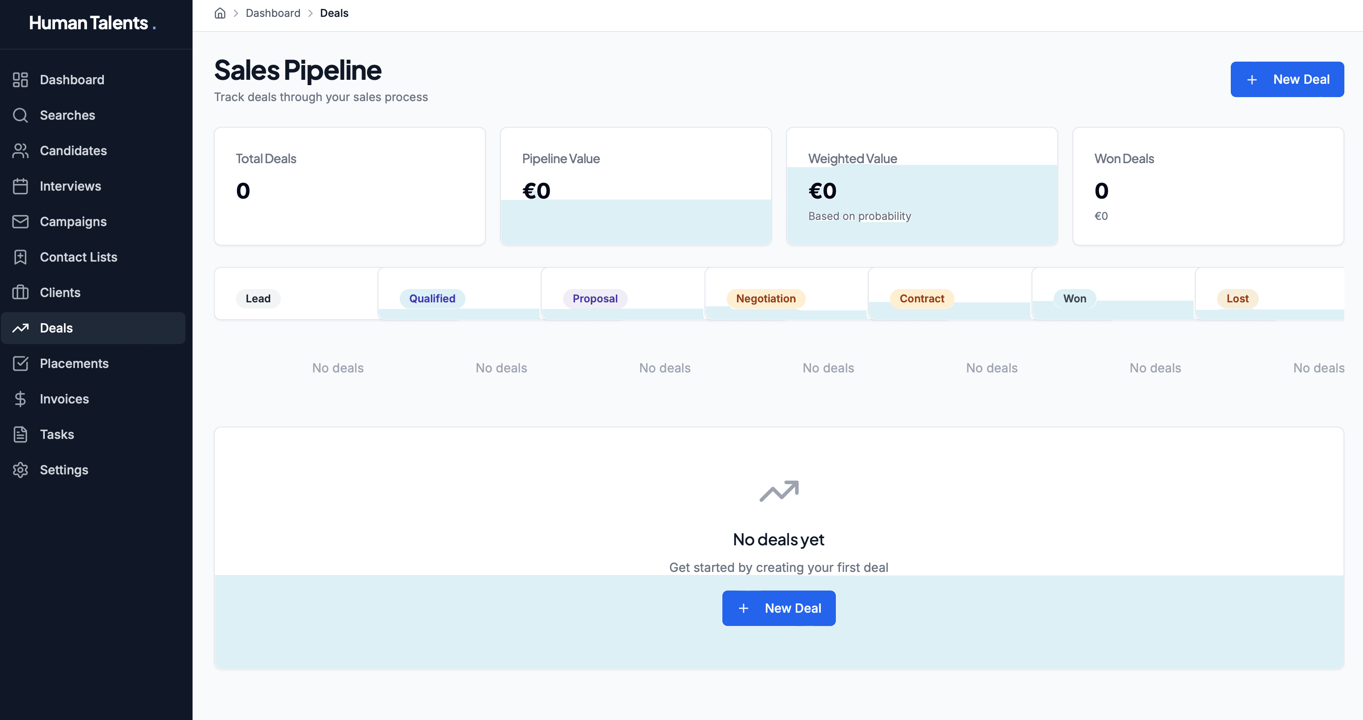Image resolution: width=1363 pixels, height=720 pixels.
Task: Select the Qualified pipeline stage
Action: [432, 298]
